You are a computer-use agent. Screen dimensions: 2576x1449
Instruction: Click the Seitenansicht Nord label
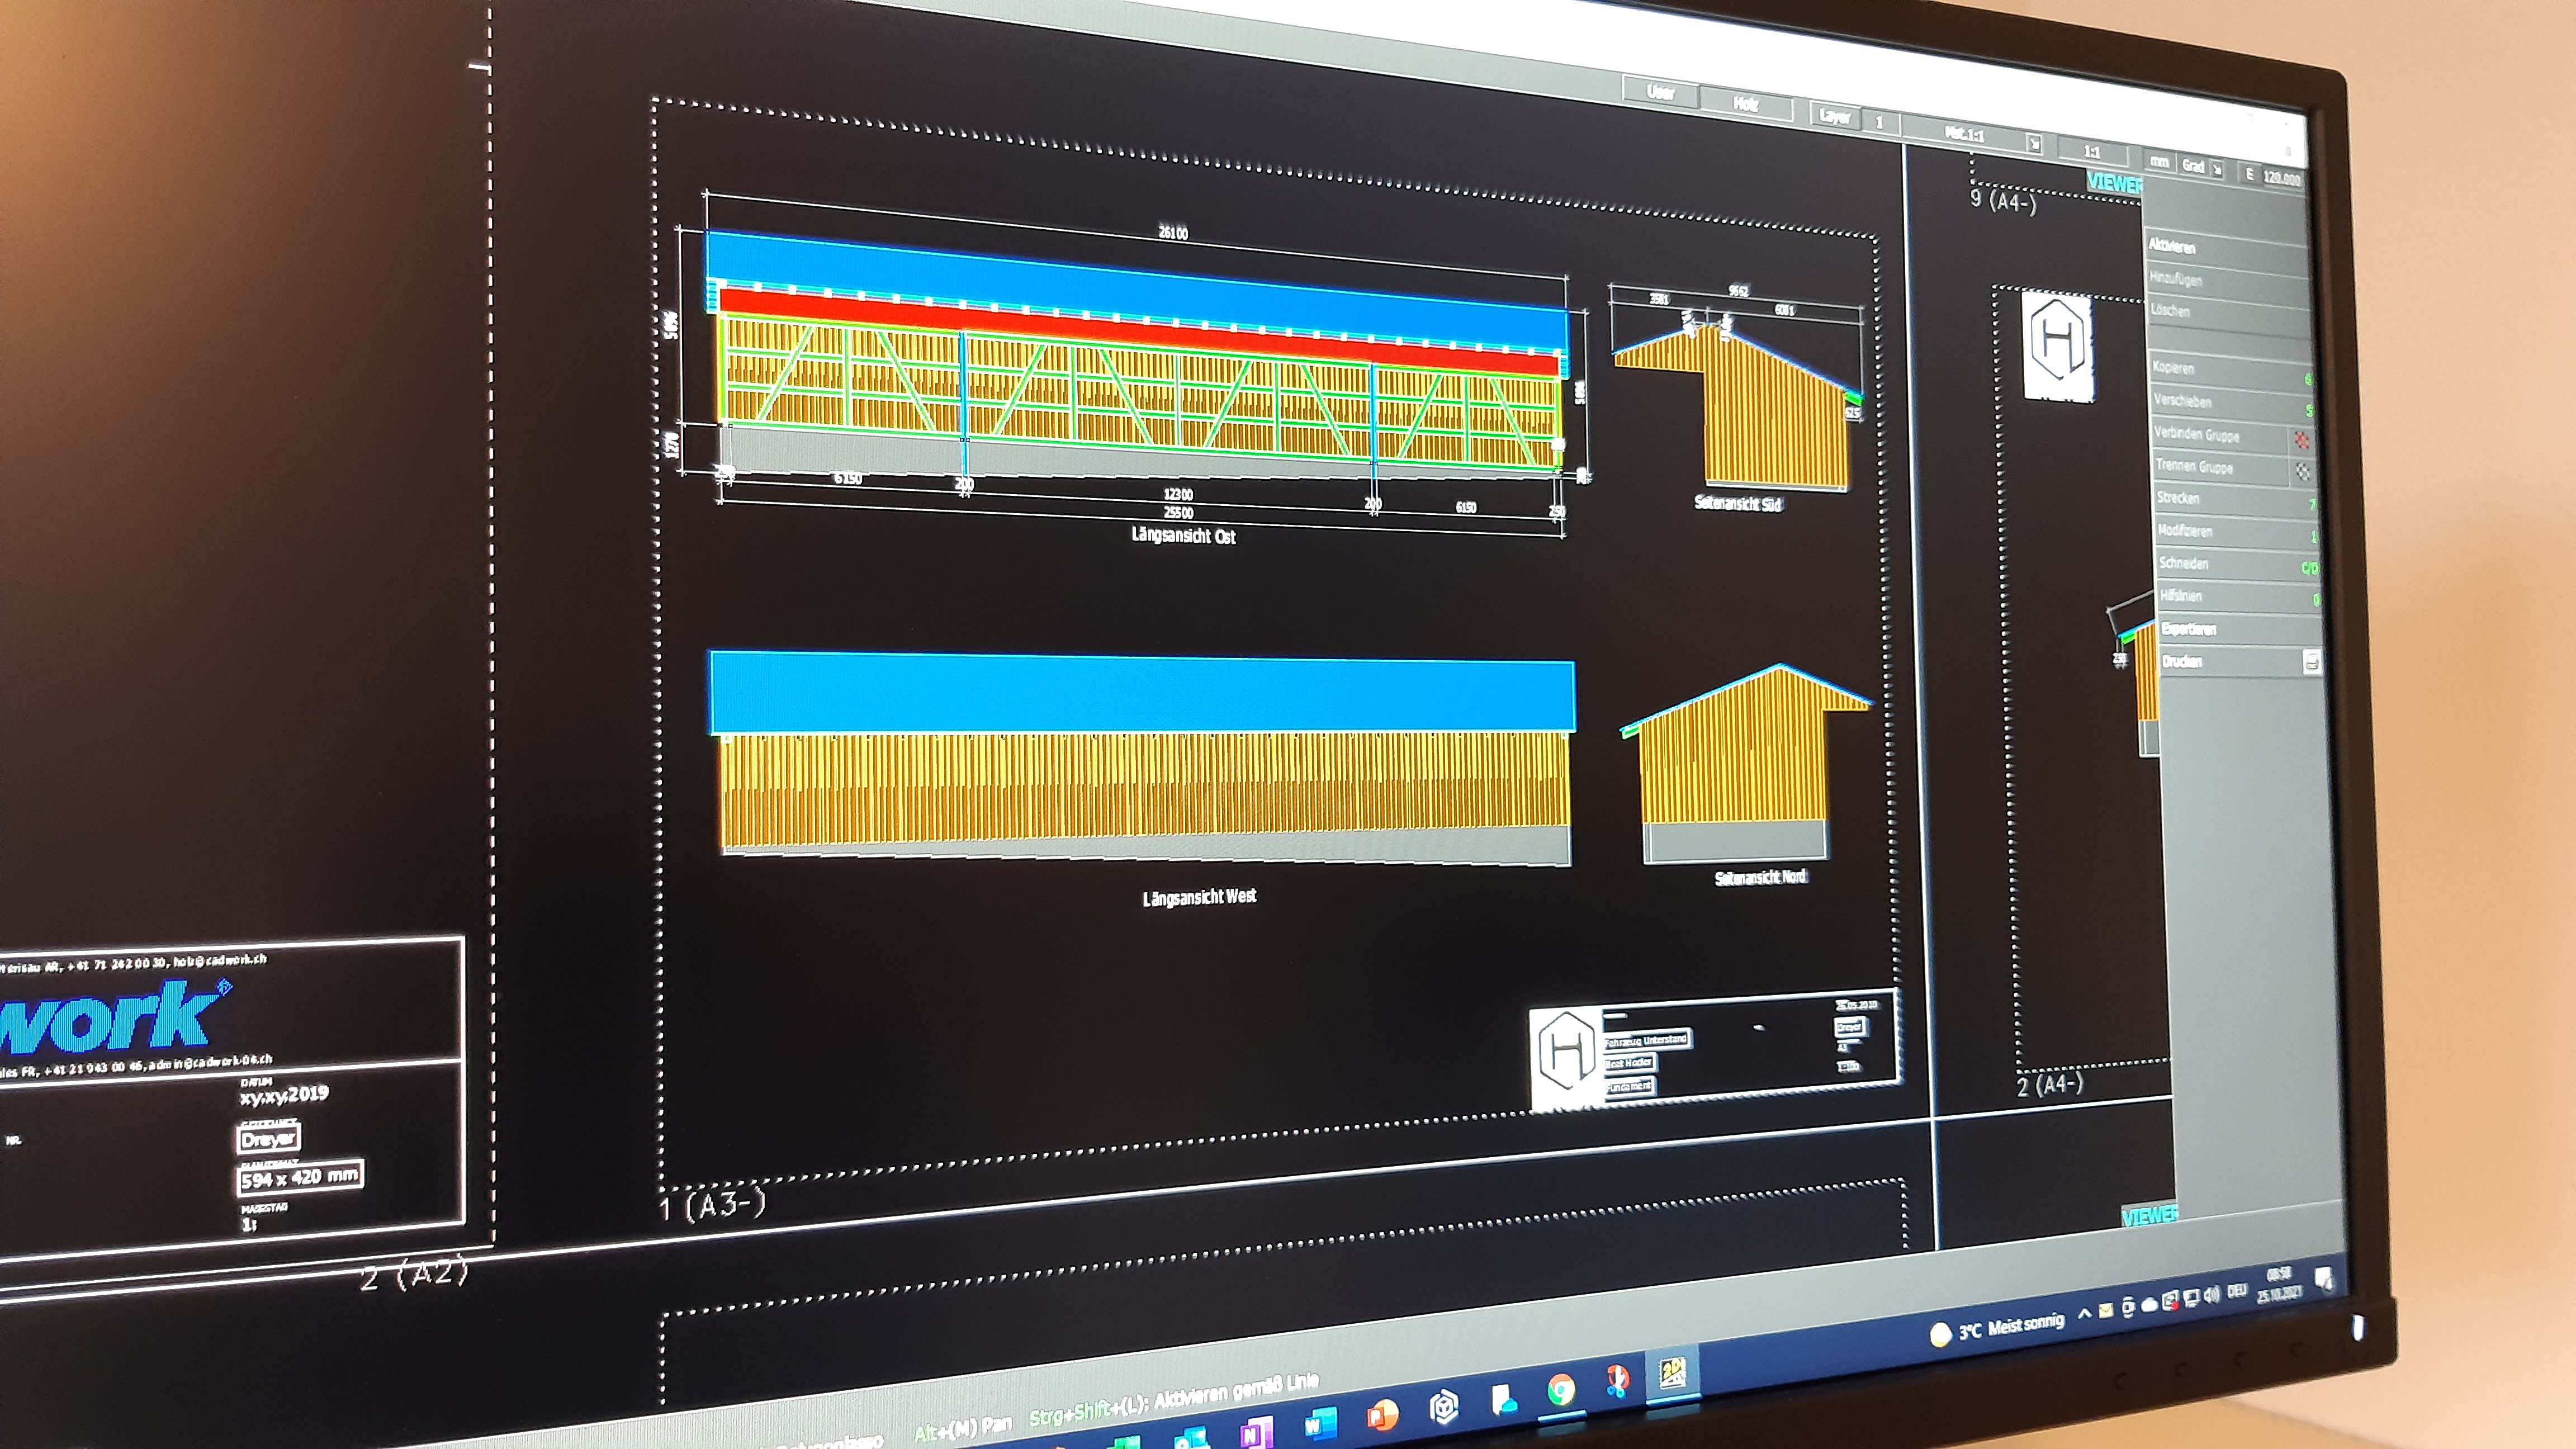point(1761,877)
